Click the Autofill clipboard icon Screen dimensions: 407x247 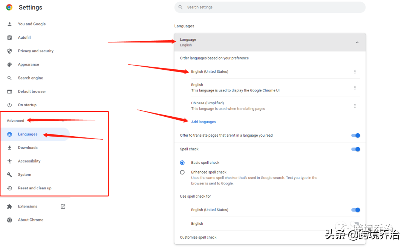click(9, 38)
